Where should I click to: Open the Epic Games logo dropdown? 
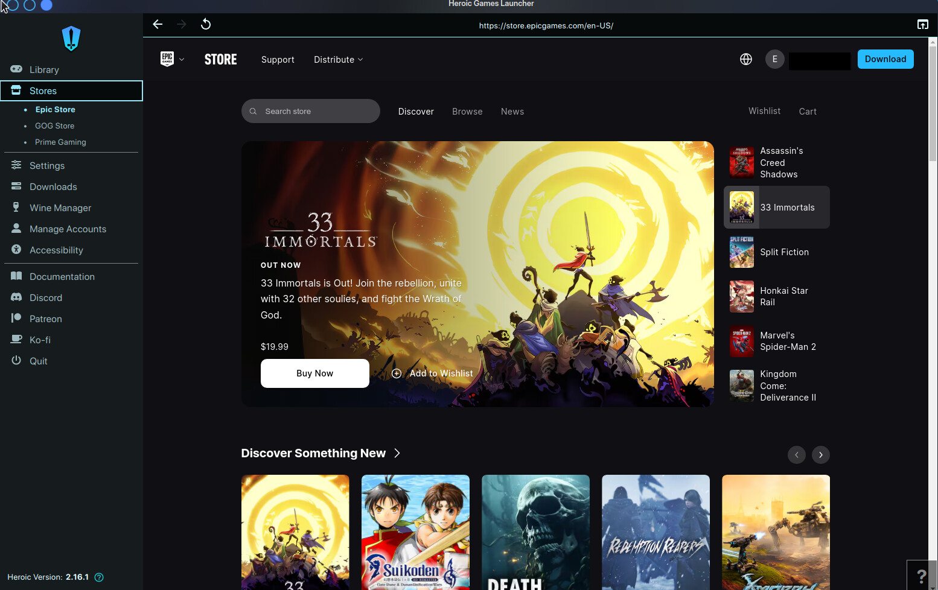click(x=172, y=59)
